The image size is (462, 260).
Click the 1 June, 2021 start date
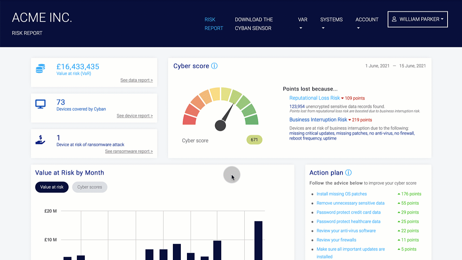pos(378,66)
